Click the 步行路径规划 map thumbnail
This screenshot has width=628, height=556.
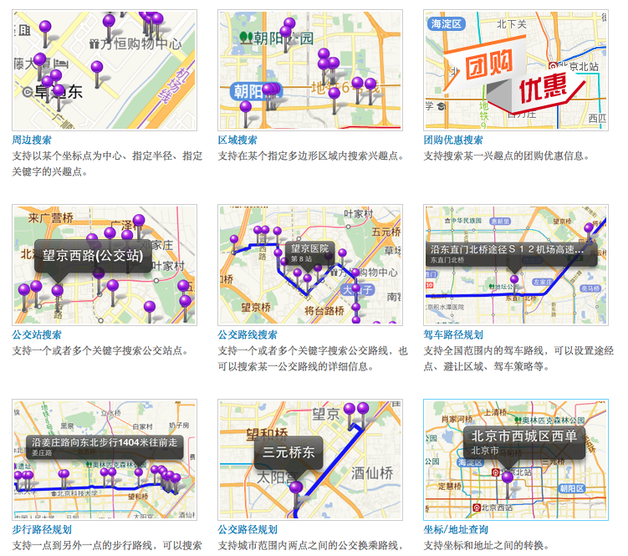tap(105, 460)
